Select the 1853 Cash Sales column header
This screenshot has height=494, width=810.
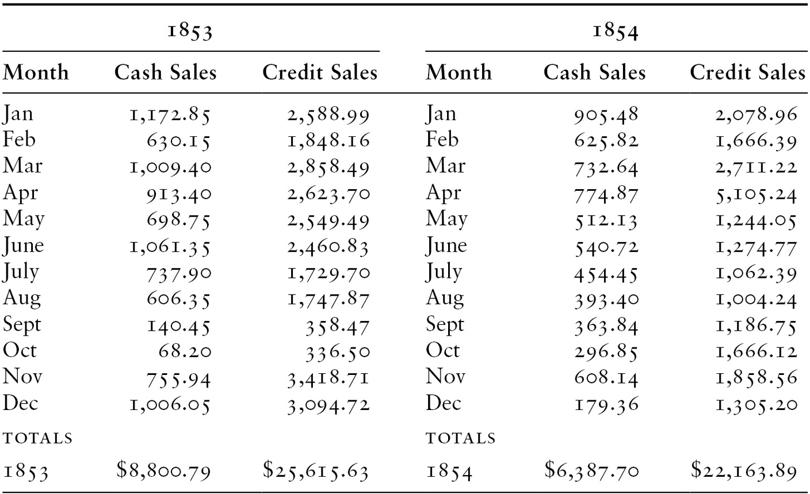[x=166, y=72]
